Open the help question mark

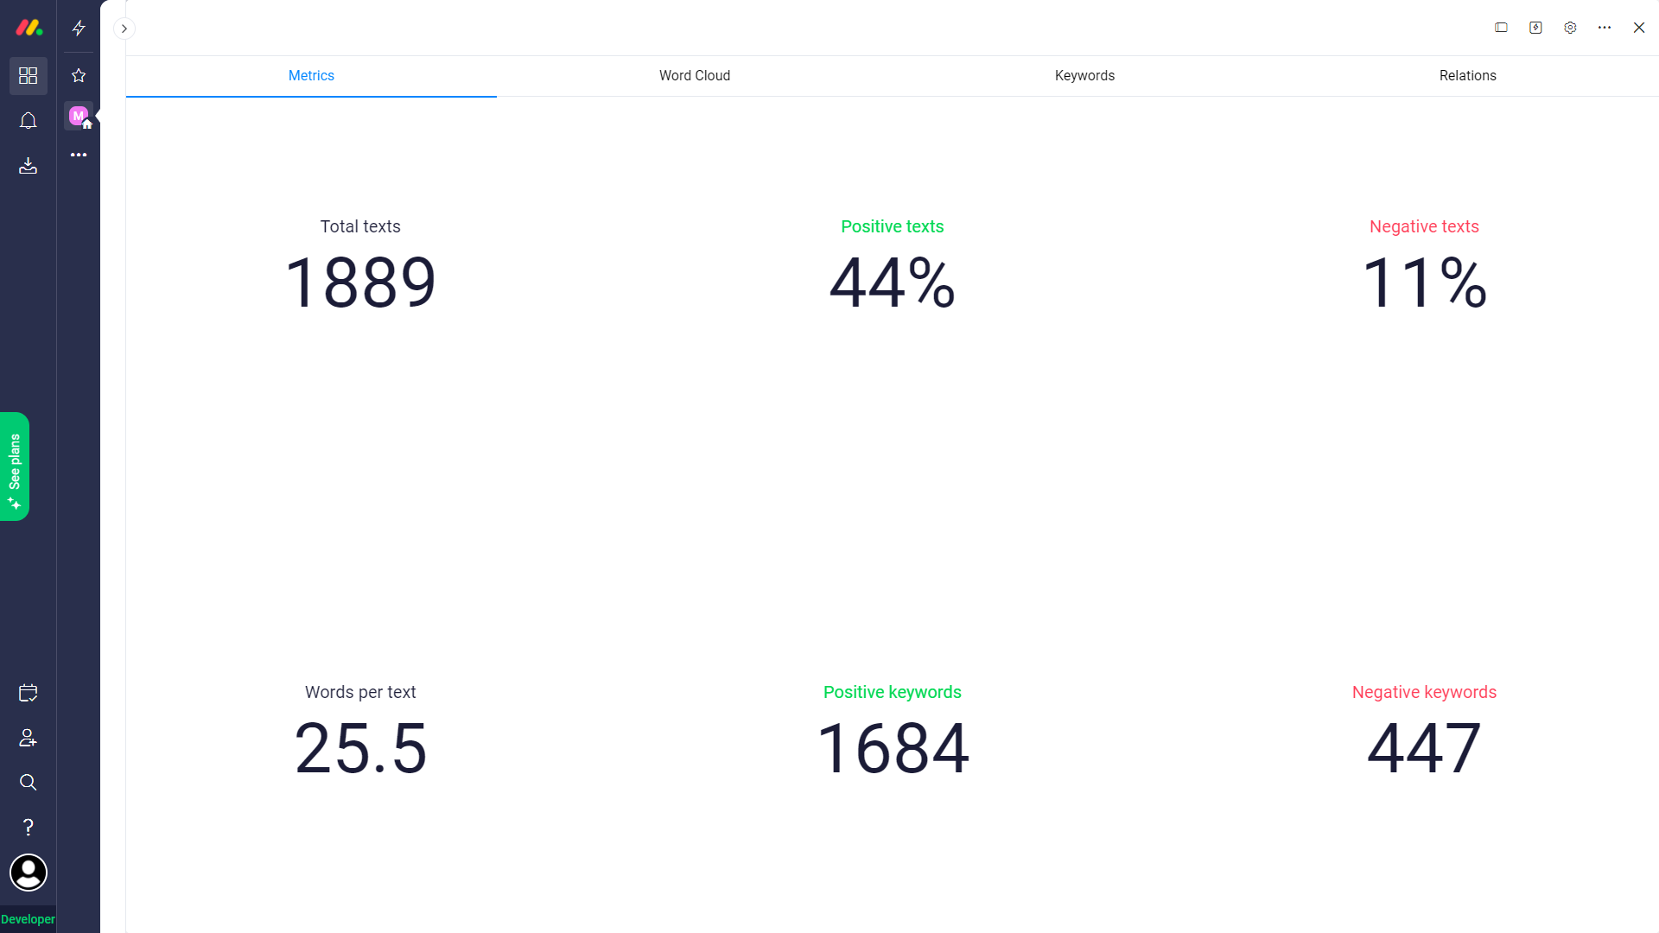(28, 828)
